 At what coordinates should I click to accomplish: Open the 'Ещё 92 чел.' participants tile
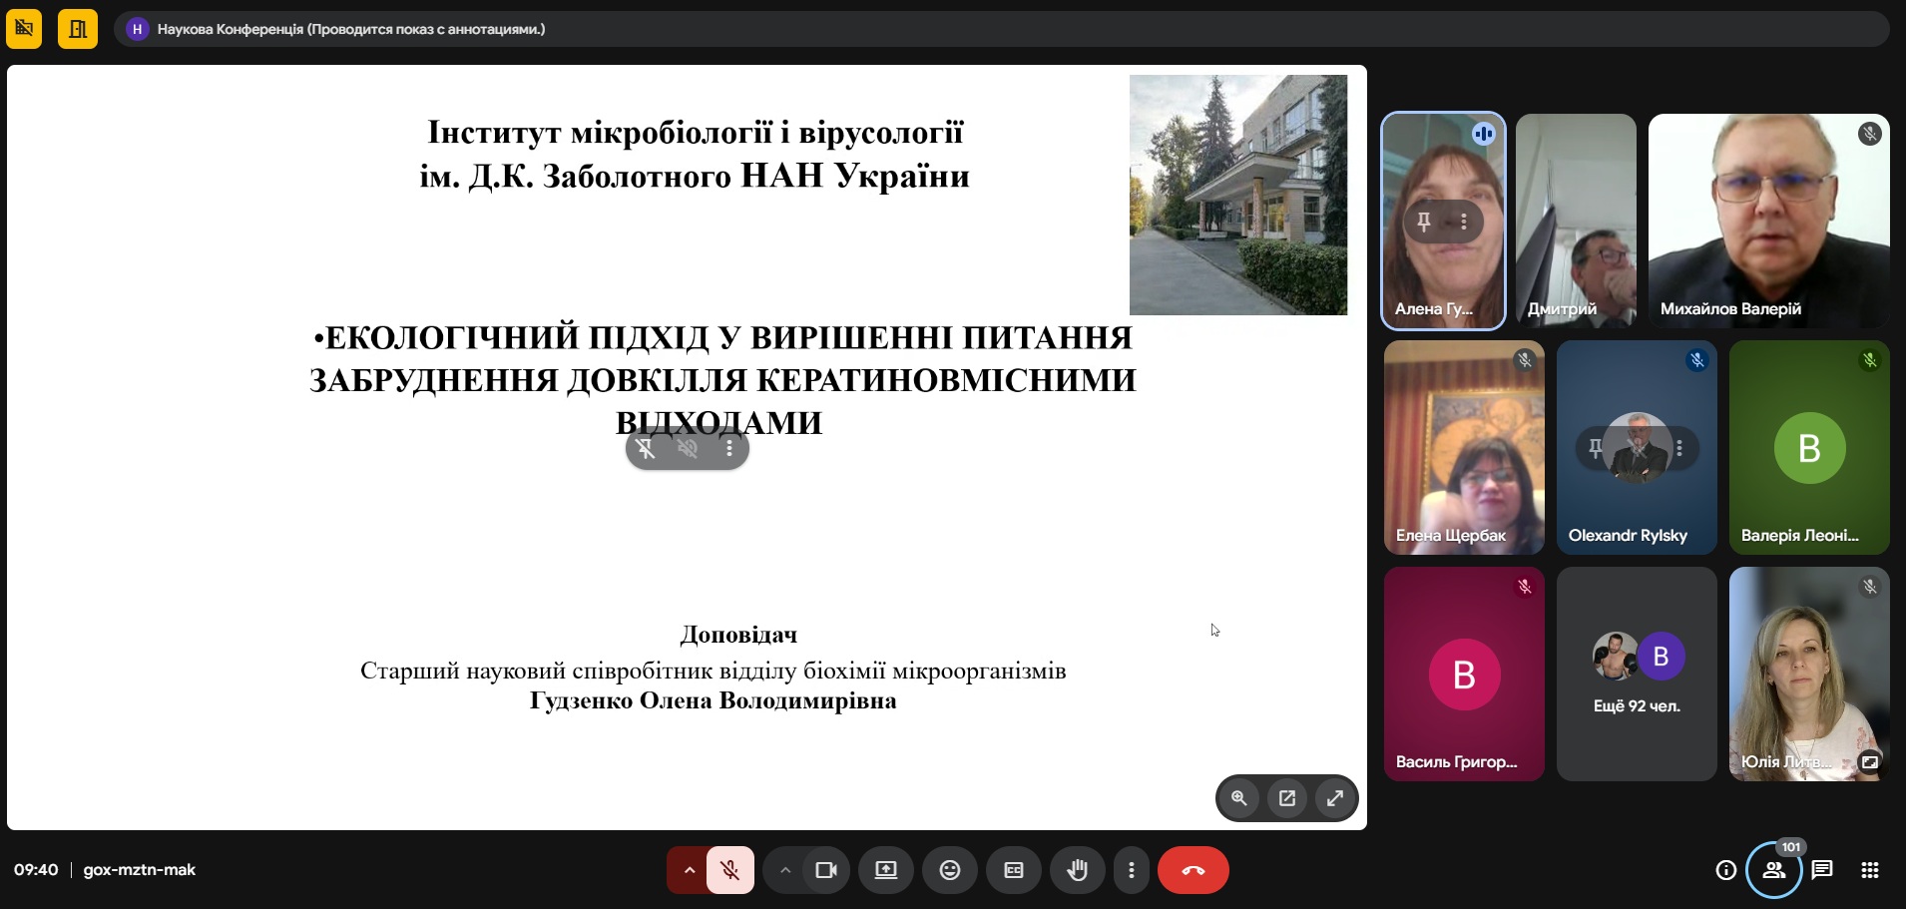[x=1637, y=675]
